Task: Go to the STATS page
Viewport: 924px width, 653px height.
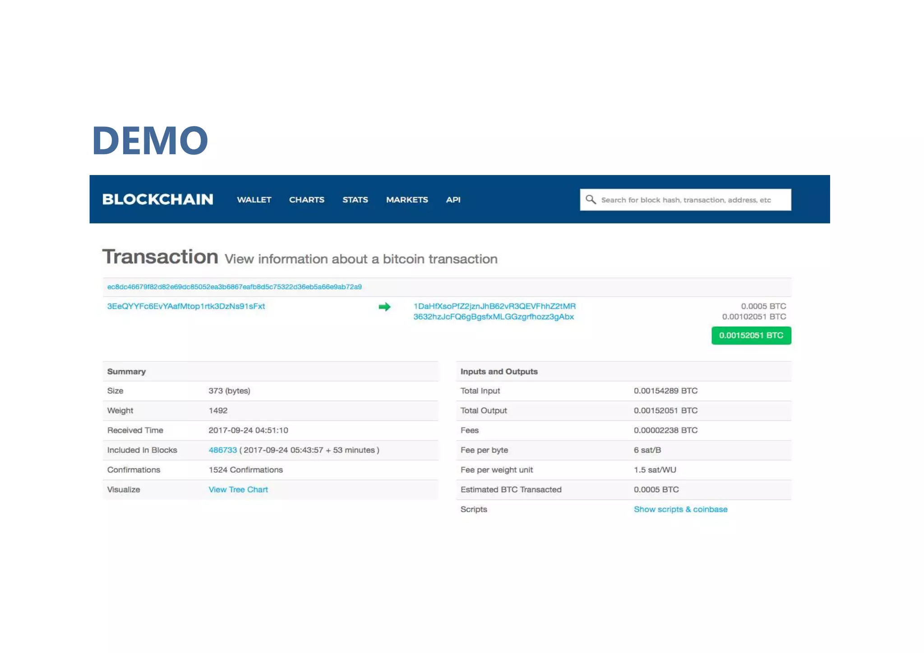Action: [355, 200]
